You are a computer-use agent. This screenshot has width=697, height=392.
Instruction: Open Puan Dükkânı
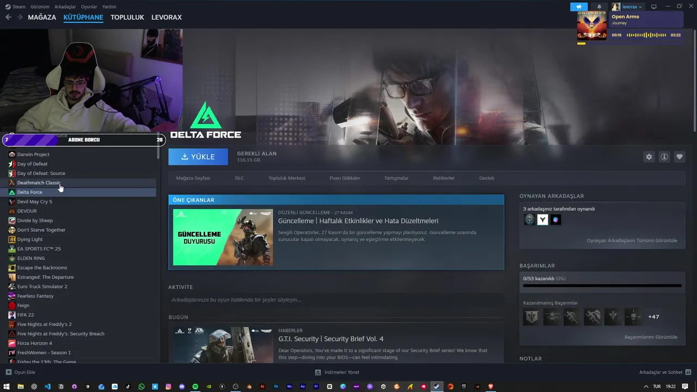tap(345, 178)
